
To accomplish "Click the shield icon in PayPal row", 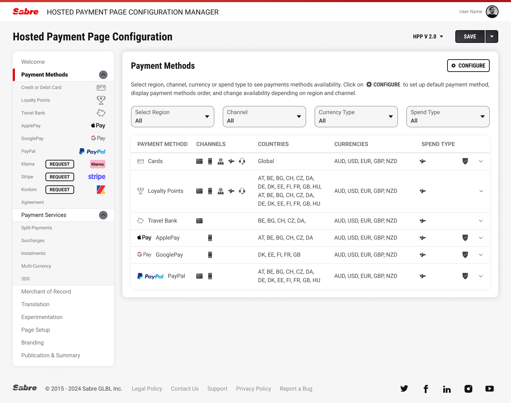I will coord(465,276).
